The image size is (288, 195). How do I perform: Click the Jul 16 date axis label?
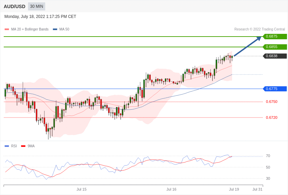(171, 189)
